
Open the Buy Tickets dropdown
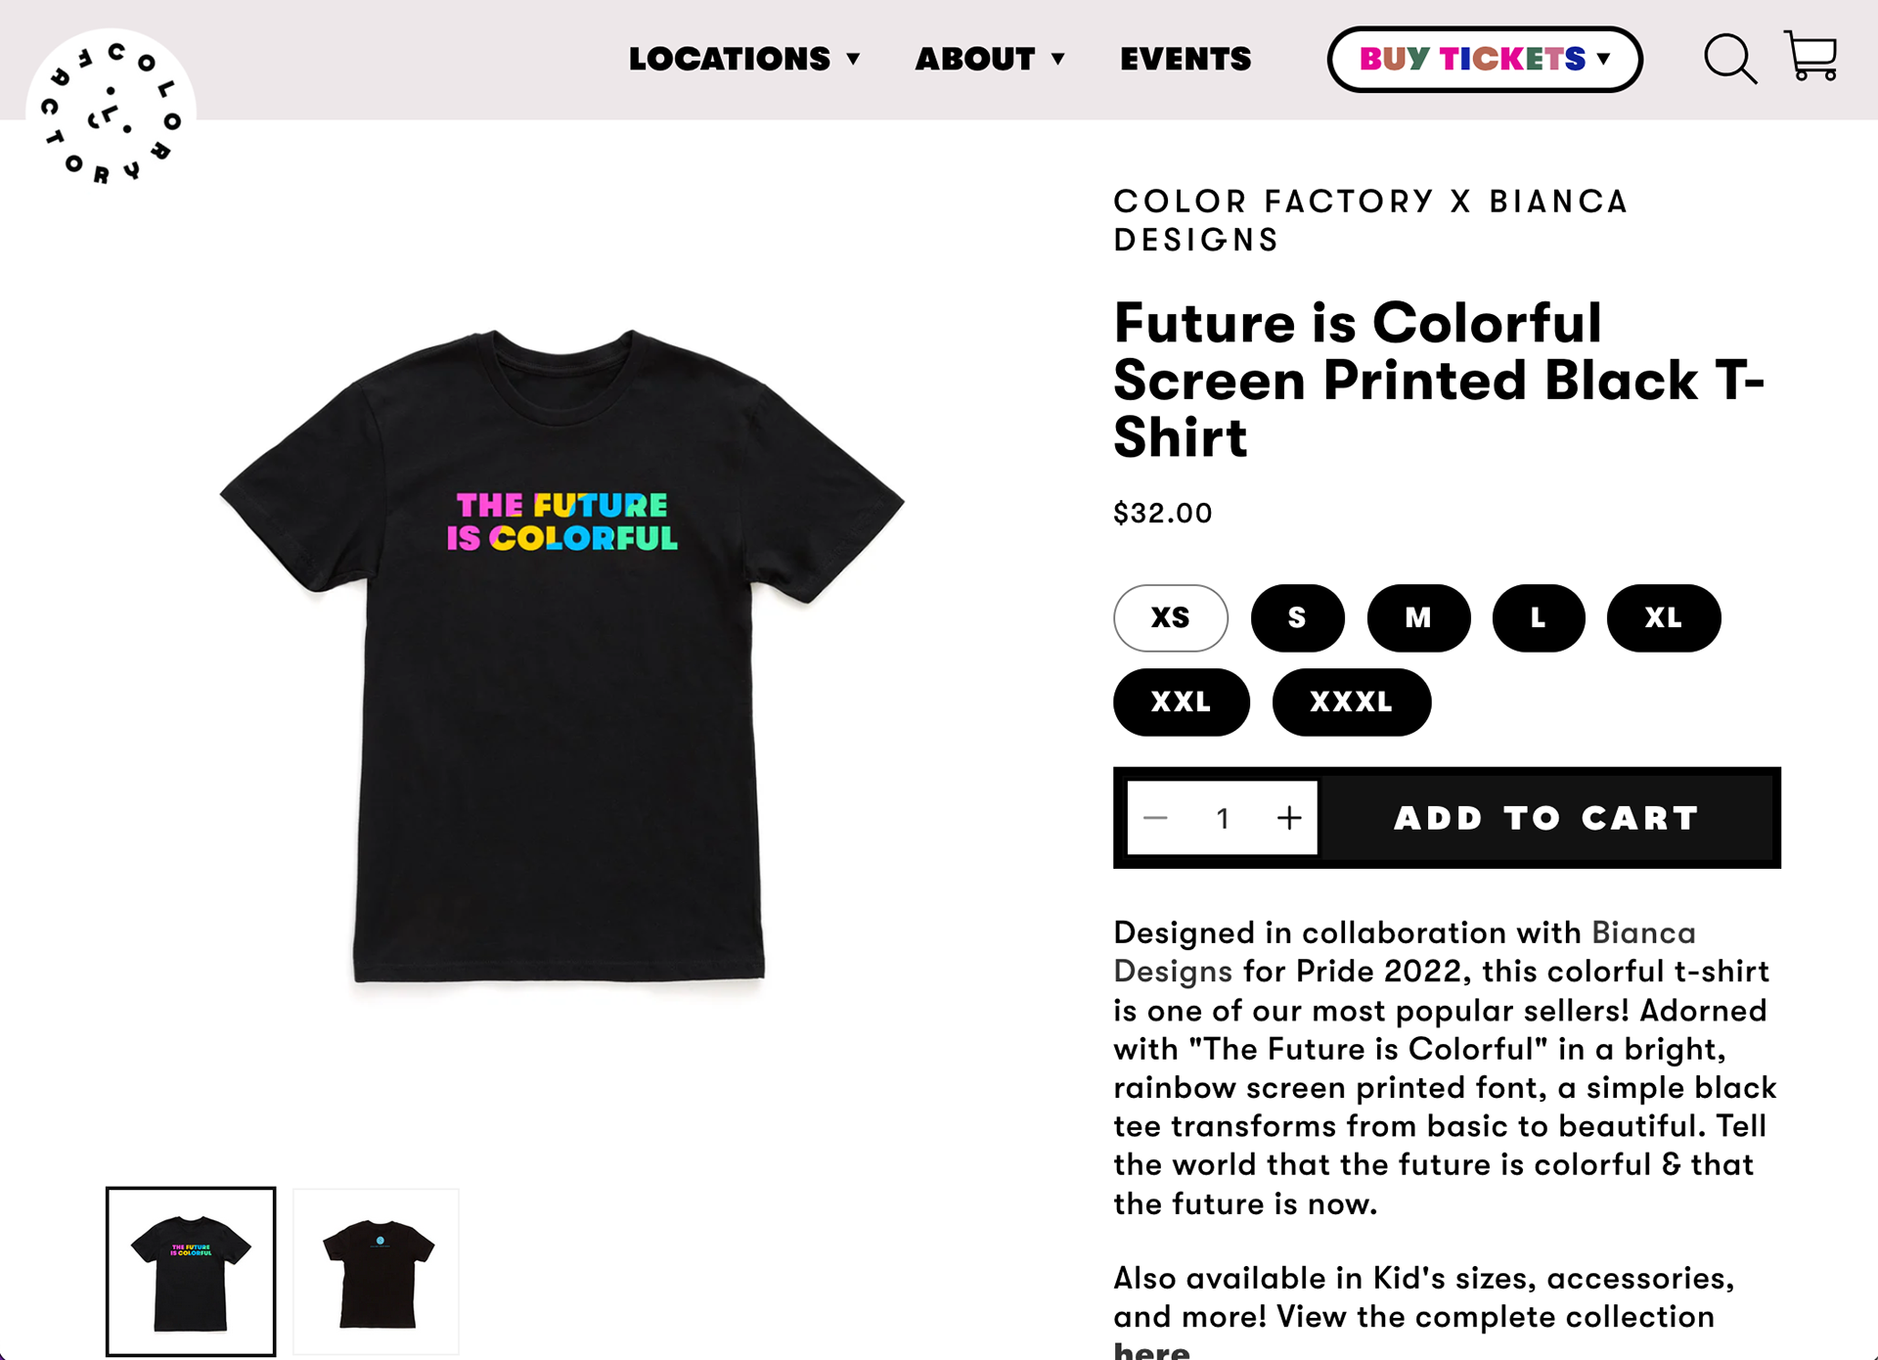pos(1484,60)
